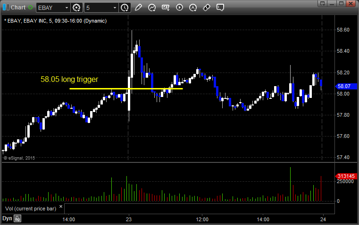The width and height of the screenshot is (359, 225).
Task: Open the alerts A circle menu
Action: pyautogui.click(x=193, y=8)
